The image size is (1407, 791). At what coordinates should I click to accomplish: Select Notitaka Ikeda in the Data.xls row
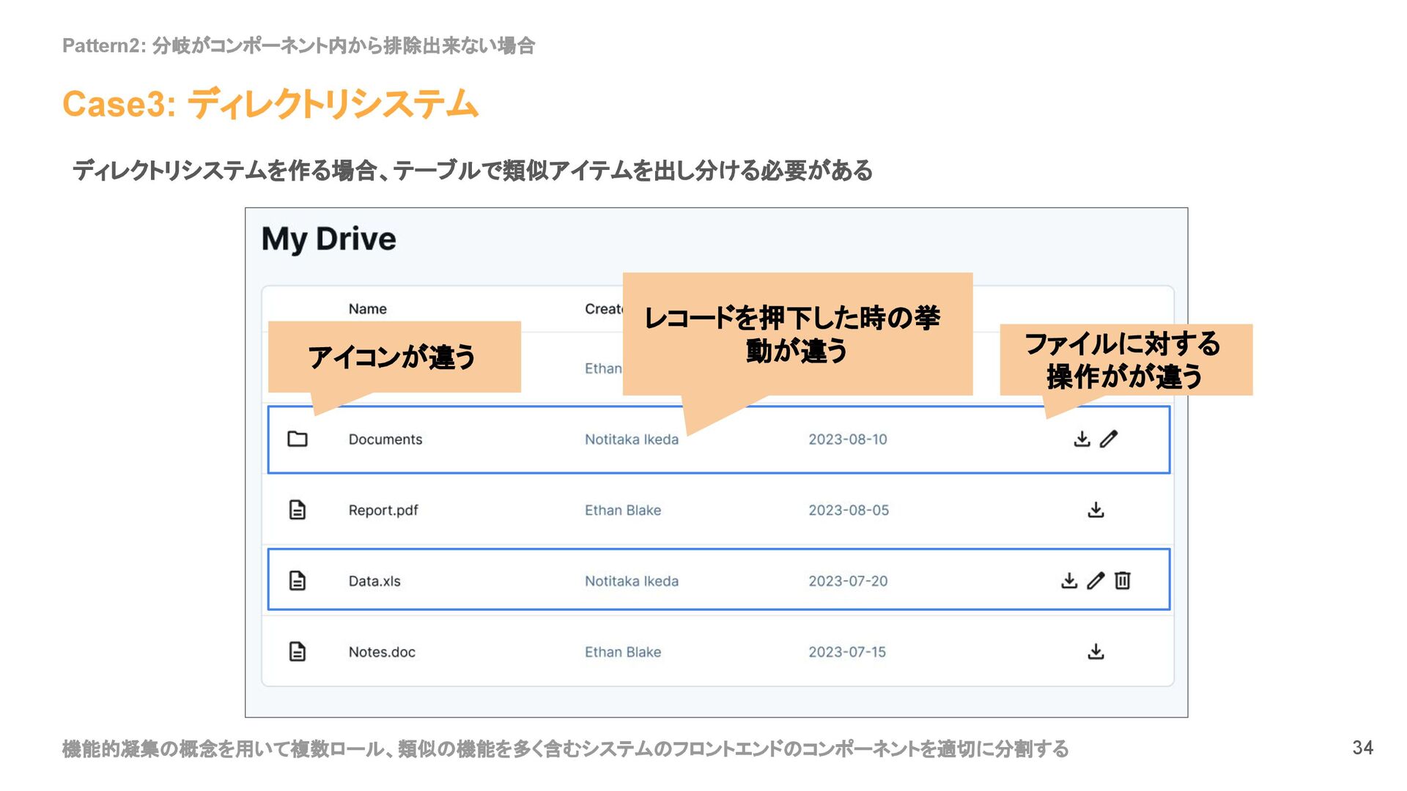(x=632, y=582)
